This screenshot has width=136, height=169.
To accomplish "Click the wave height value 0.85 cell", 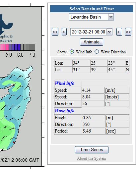I will [x=94, y=118].
